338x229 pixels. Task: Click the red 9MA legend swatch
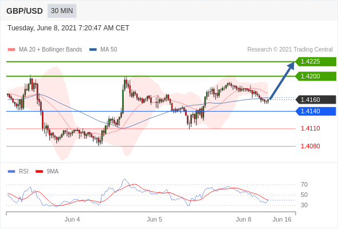(39, 172)
